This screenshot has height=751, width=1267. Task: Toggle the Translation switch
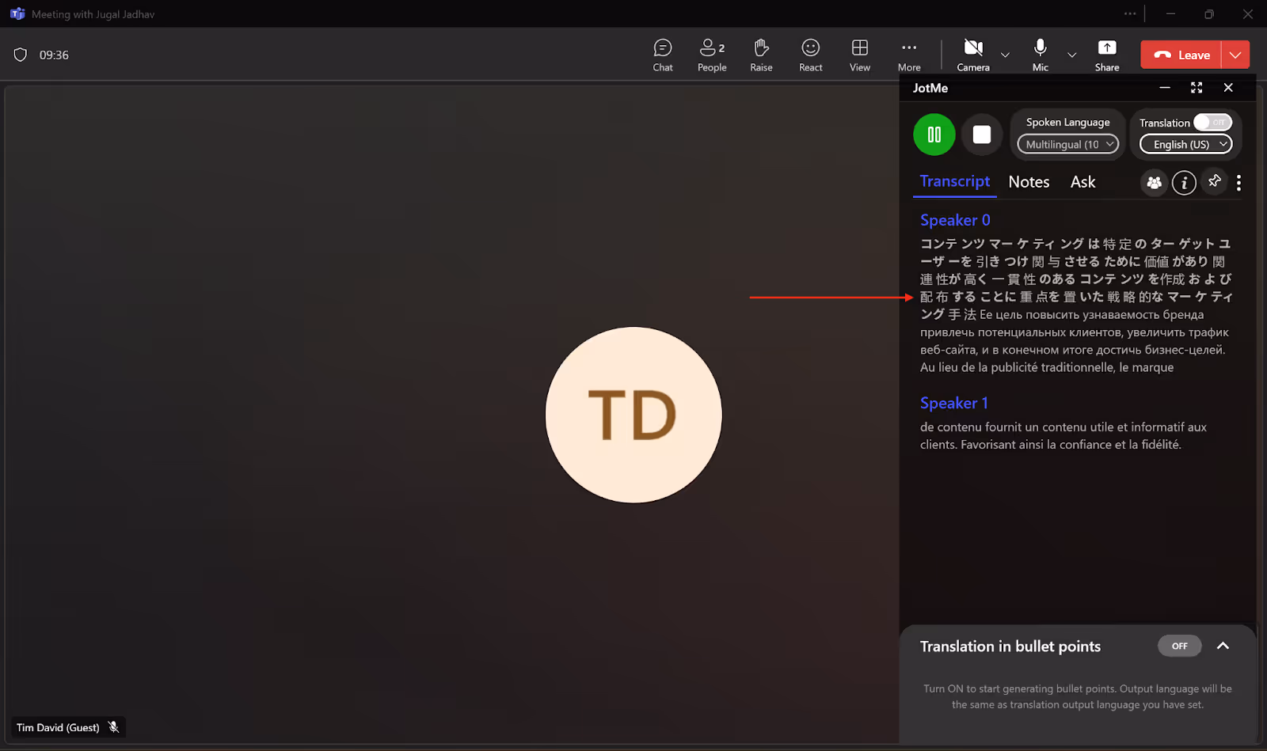coord(1212,122)
